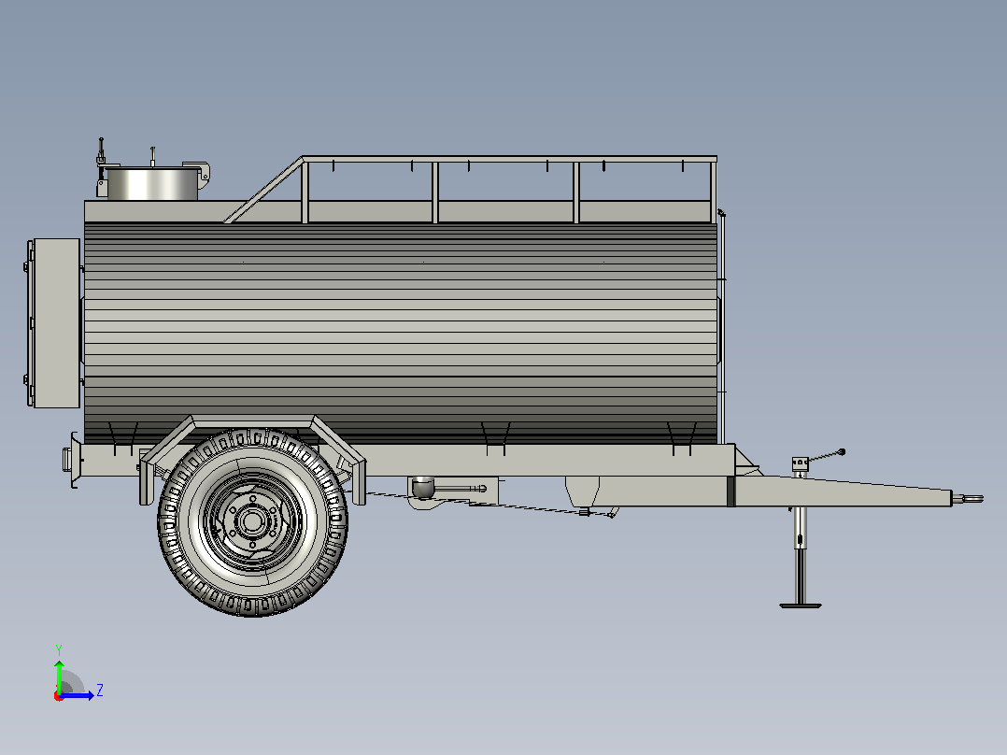Image resolution: width=1007 pixels, height=755 pixels.
Task: Select the ribbed tank body
Action: pyautogui.click(x=401, y=333)
